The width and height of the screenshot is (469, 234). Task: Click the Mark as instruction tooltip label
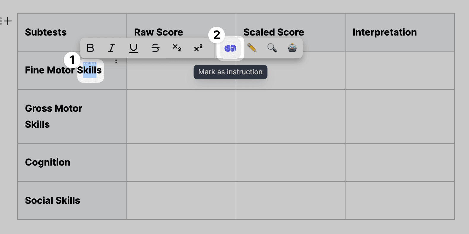coord(230,72)
